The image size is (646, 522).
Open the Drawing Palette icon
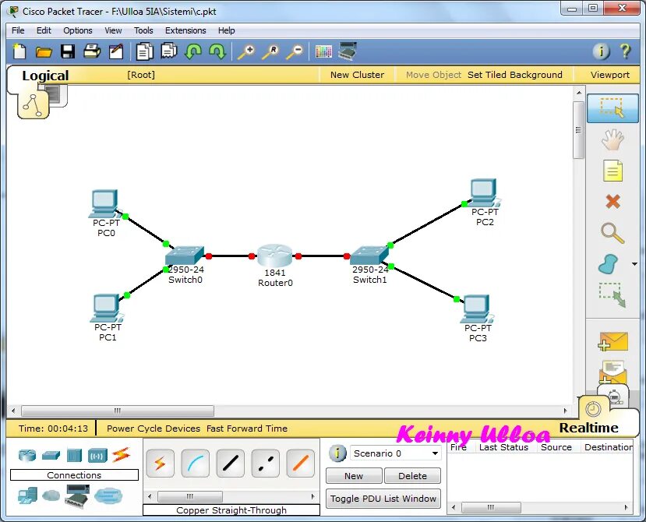(x=323, y=51)
